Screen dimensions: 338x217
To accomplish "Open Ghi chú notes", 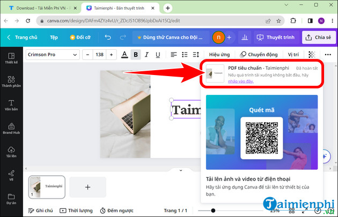I will coord(41,211).
